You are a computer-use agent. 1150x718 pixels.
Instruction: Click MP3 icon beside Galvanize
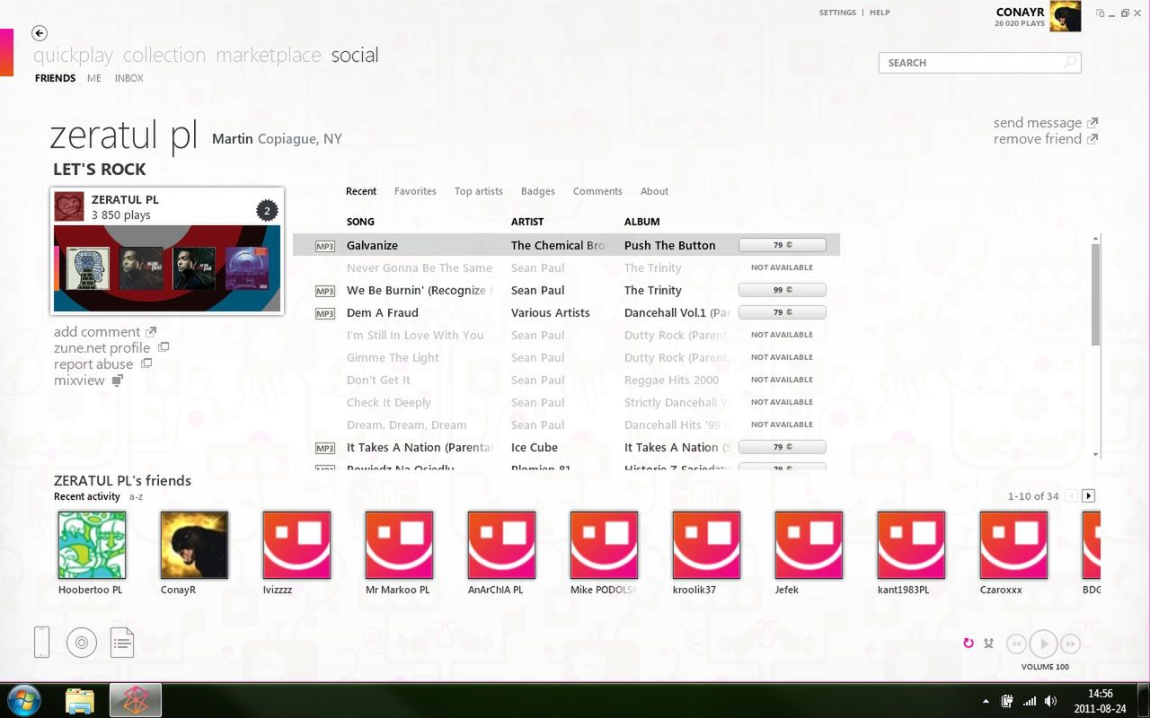click(x=325, y=246)
